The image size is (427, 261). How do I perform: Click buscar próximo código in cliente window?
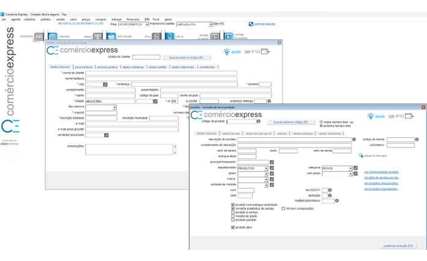click(186, 58)
